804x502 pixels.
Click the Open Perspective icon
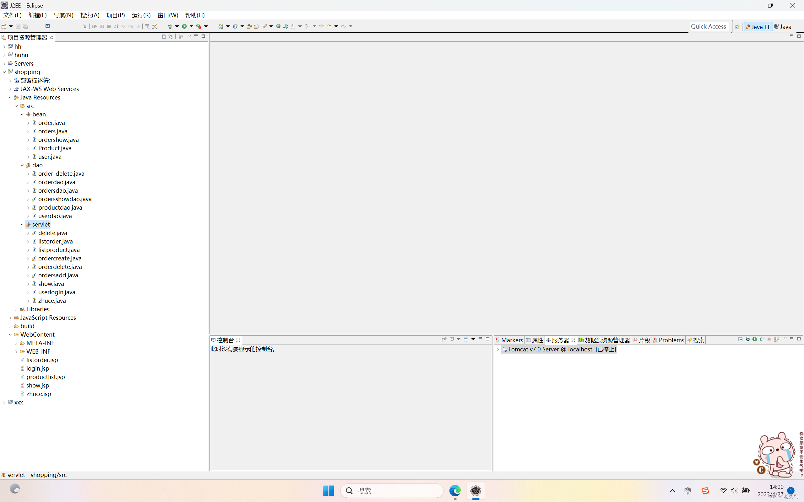[737, 27]
